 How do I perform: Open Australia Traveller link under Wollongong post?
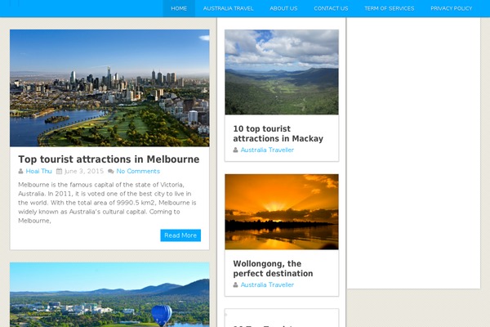coord(267,284)
